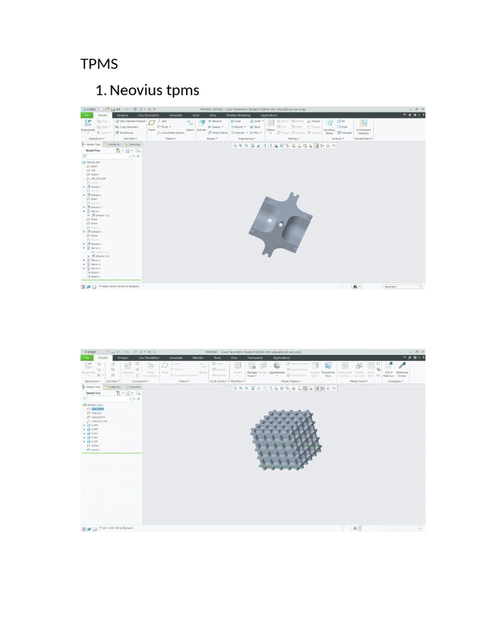Open the Manikin tab in the assembly window
Image resolution: width=483 pixels, height=644 pixels.
coord(198,358)
